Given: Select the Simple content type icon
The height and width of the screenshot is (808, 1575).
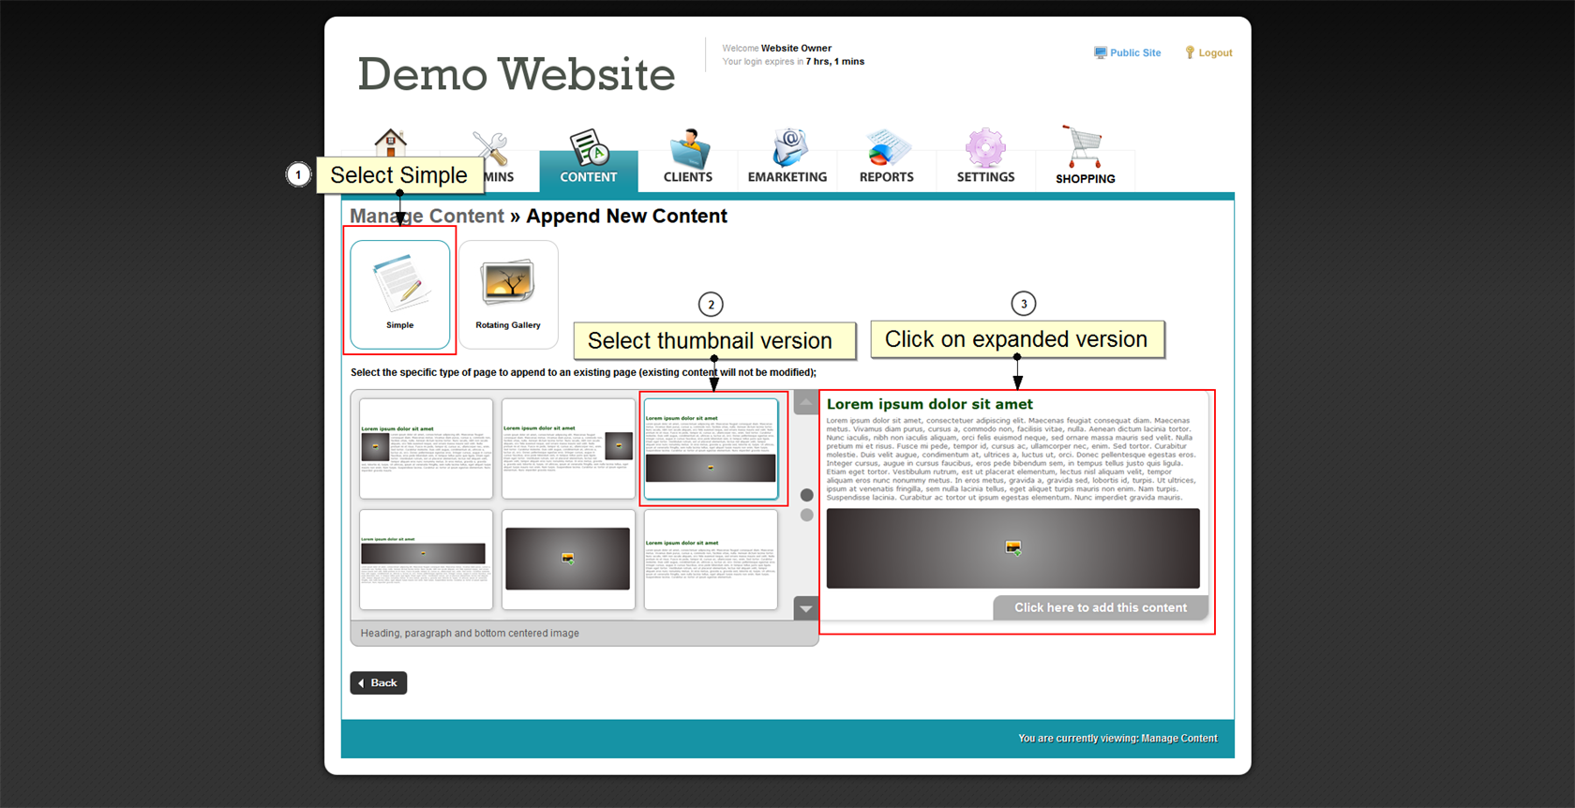Looking at the screenshot, I should click(400, 293).
